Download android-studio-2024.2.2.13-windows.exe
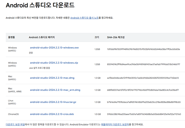The image size is (185, 128). tap(54, 48)
